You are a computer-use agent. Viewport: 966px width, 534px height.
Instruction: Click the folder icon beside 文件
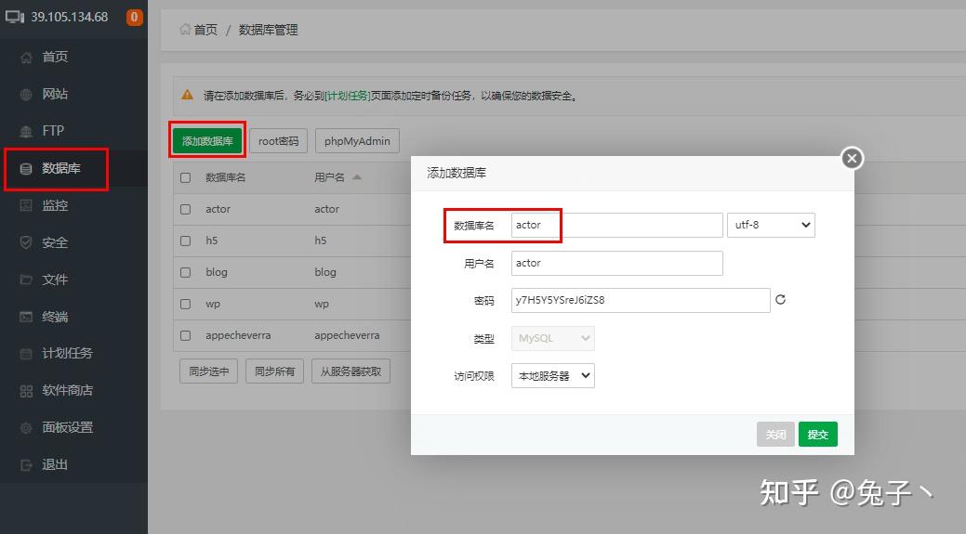point(26,280)
